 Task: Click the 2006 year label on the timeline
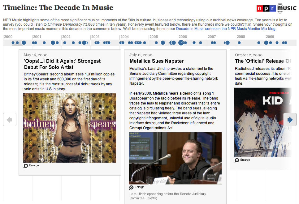coord(183,37)
